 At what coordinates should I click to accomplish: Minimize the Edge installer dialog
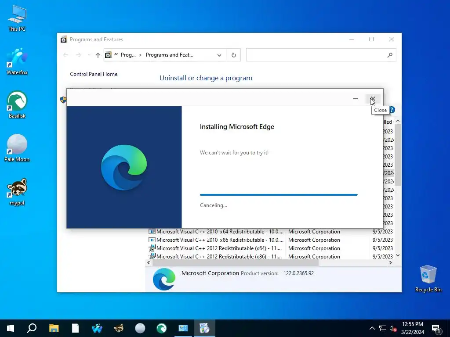pyautogui.click(x=355, y=99)
